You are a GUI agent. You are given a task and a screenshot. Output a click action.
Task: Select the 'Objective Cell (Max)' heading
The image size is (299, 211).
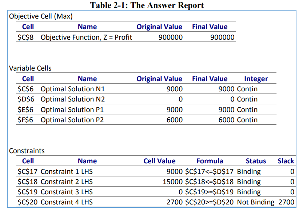pyautogui.click(x=41, y=16)
